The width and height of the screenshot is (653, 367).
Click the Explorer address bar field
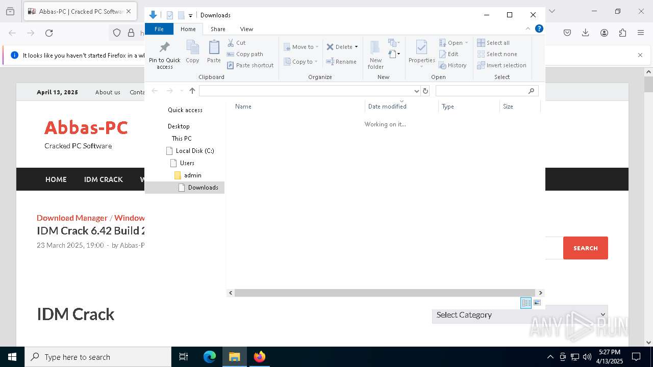[306, 91]
